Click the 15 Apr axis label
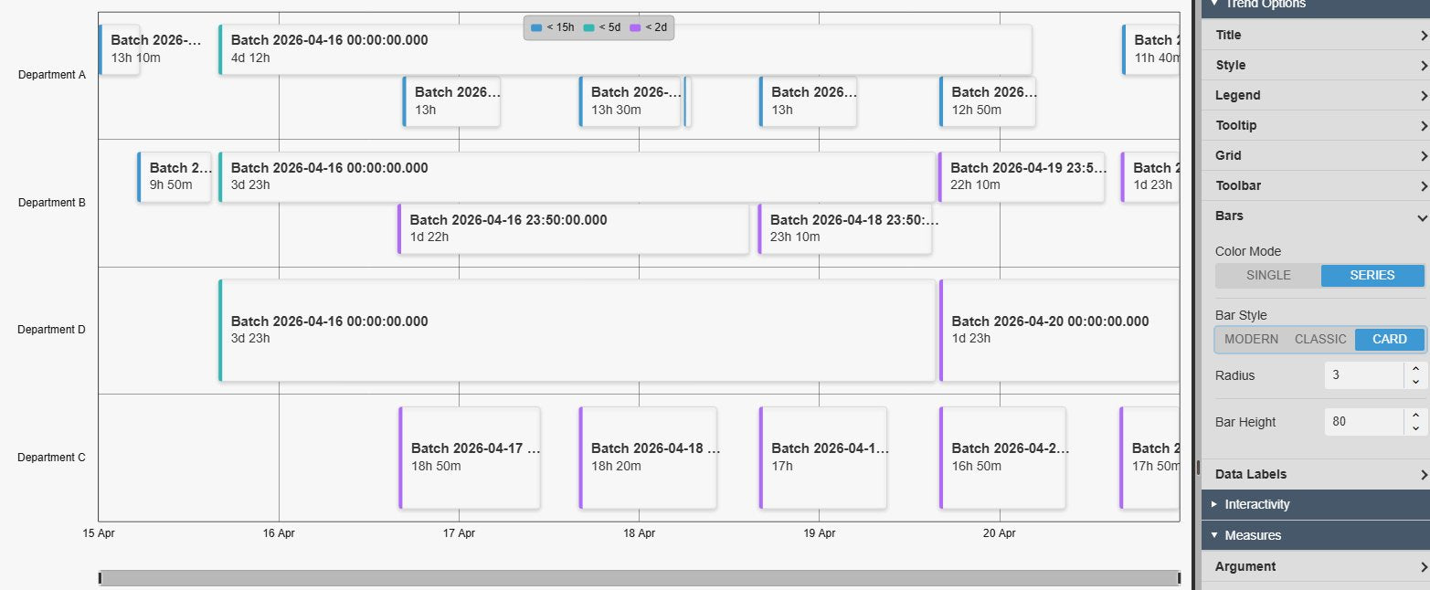This screenshot has width=1430, height=590. [99, 532]
